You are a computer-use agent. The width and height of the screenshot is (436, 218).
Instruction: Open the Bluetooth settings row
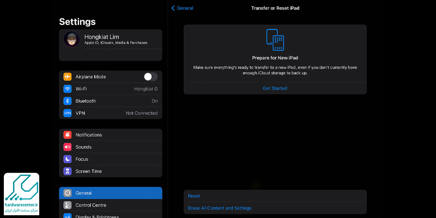pos(111,101)
